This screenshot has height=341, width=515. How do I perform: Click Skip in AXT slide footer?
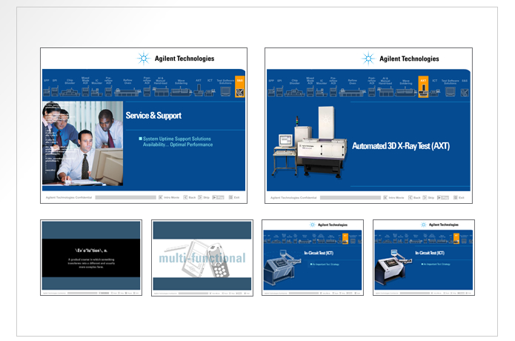pos(428,197)
